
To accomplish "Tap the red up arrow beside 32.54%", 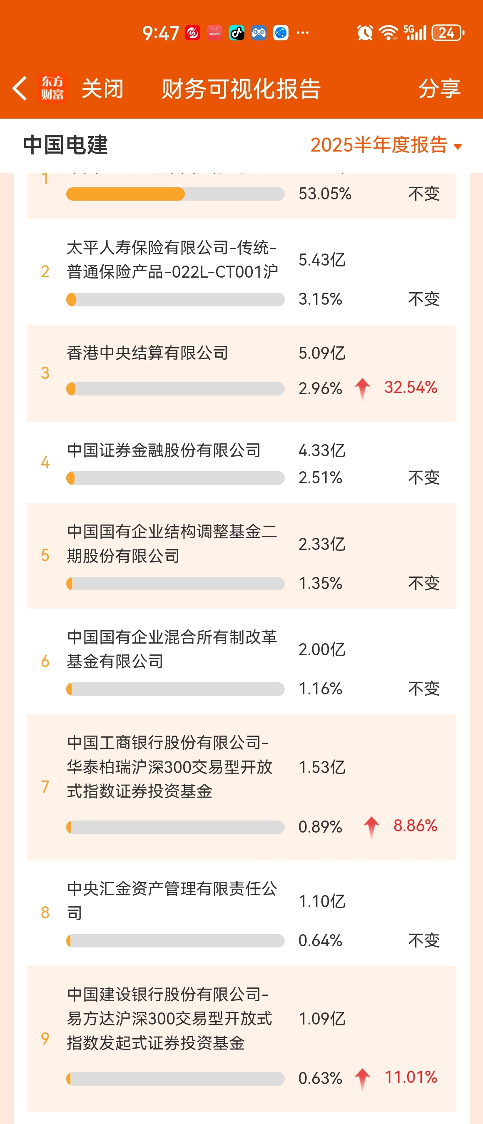I will [x=363, y=388].
